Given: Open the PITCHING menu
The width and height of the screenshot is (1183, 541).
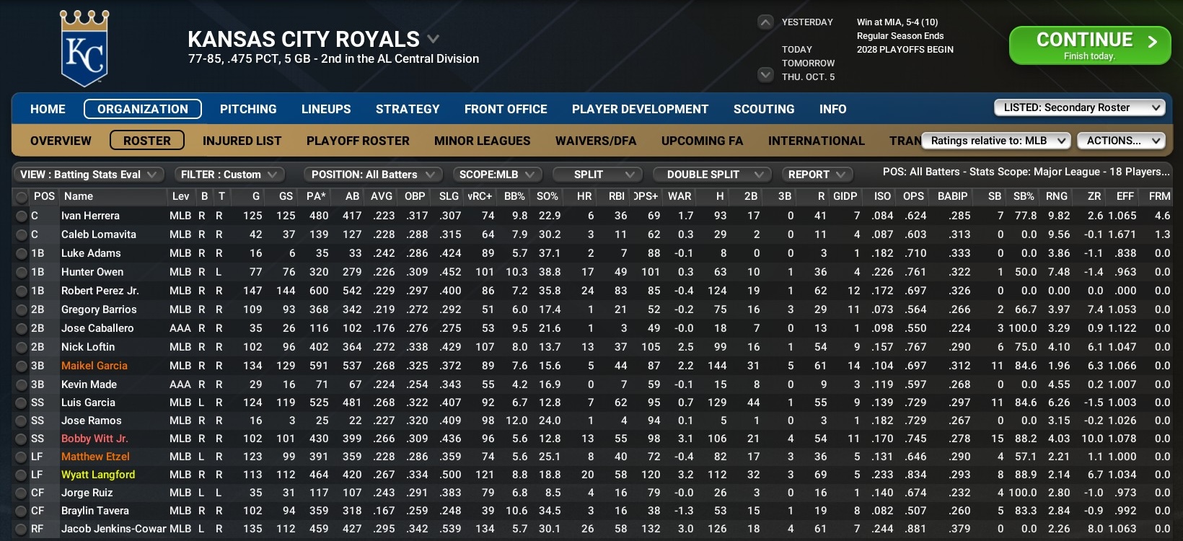Looking at the screenshot, I should click(x=248, y=109).
